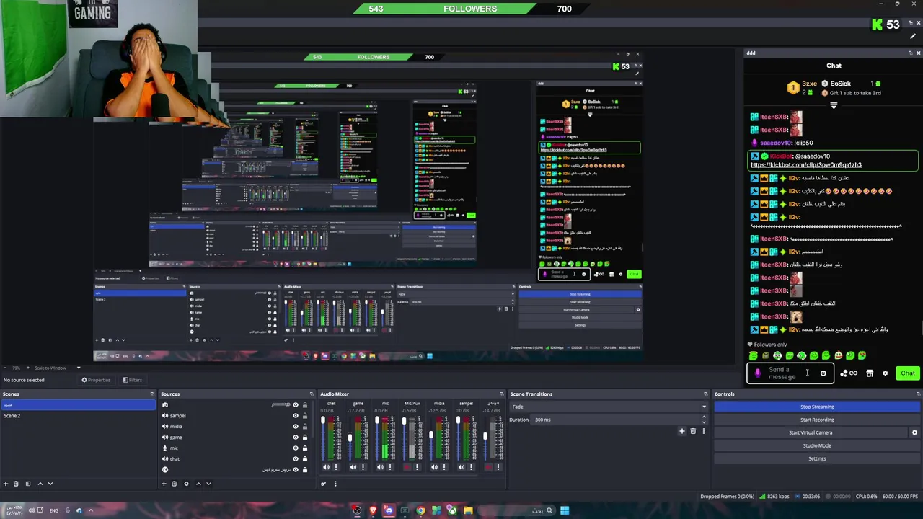Remove selected scene using Scenes trash icon
923x519 pixels.
(x=17, y=484)
